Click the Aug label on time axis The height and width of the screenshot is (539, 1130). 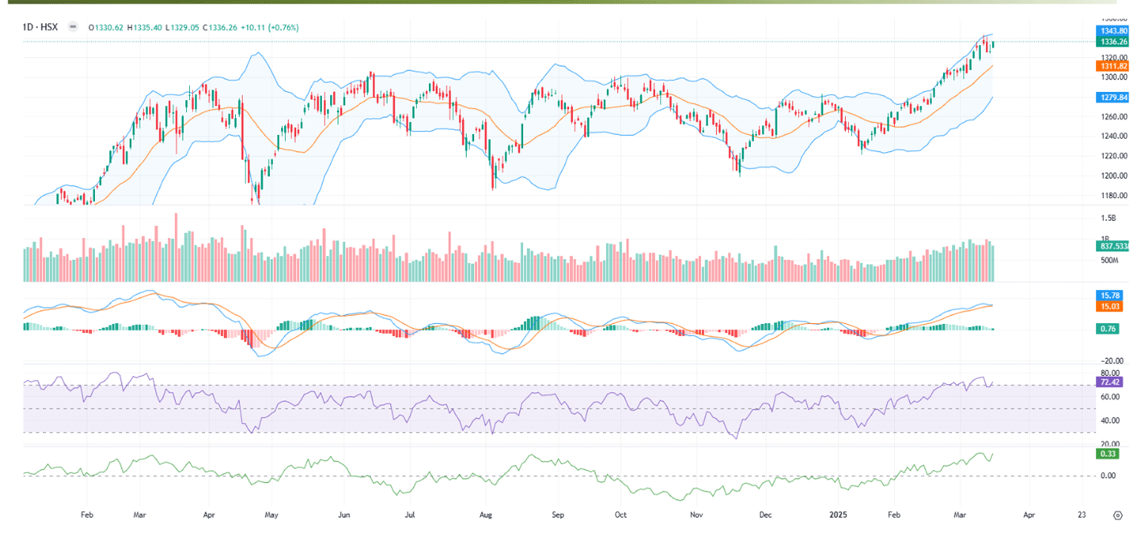click(x=487, y=514)
